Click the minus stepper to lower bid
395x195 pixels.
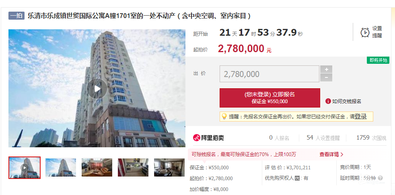point(326,78)
